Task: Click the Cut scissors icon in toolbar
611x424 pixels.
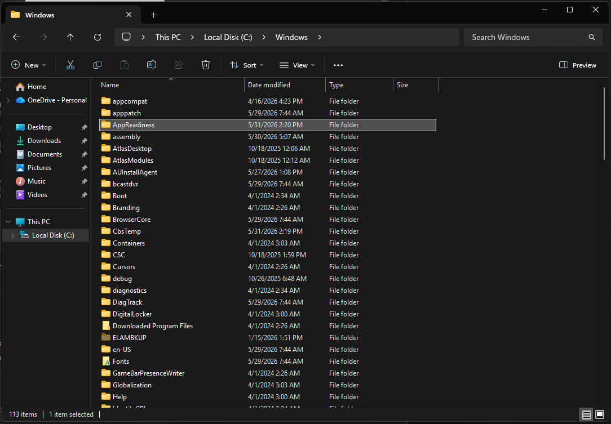Action: pyautogui.click(x=70, y=65)
